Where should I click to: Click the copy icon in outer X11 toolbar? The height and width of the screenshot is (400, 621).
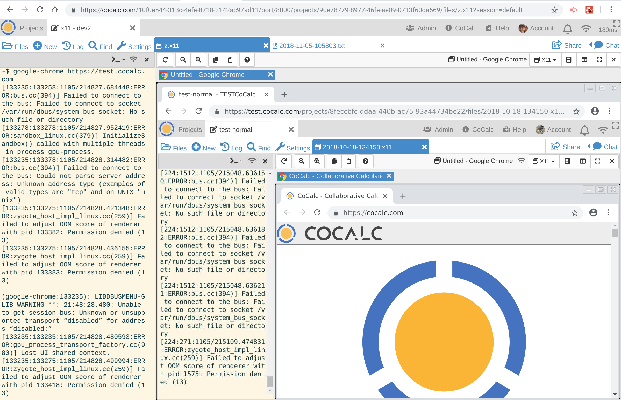[x=216, y=60]
